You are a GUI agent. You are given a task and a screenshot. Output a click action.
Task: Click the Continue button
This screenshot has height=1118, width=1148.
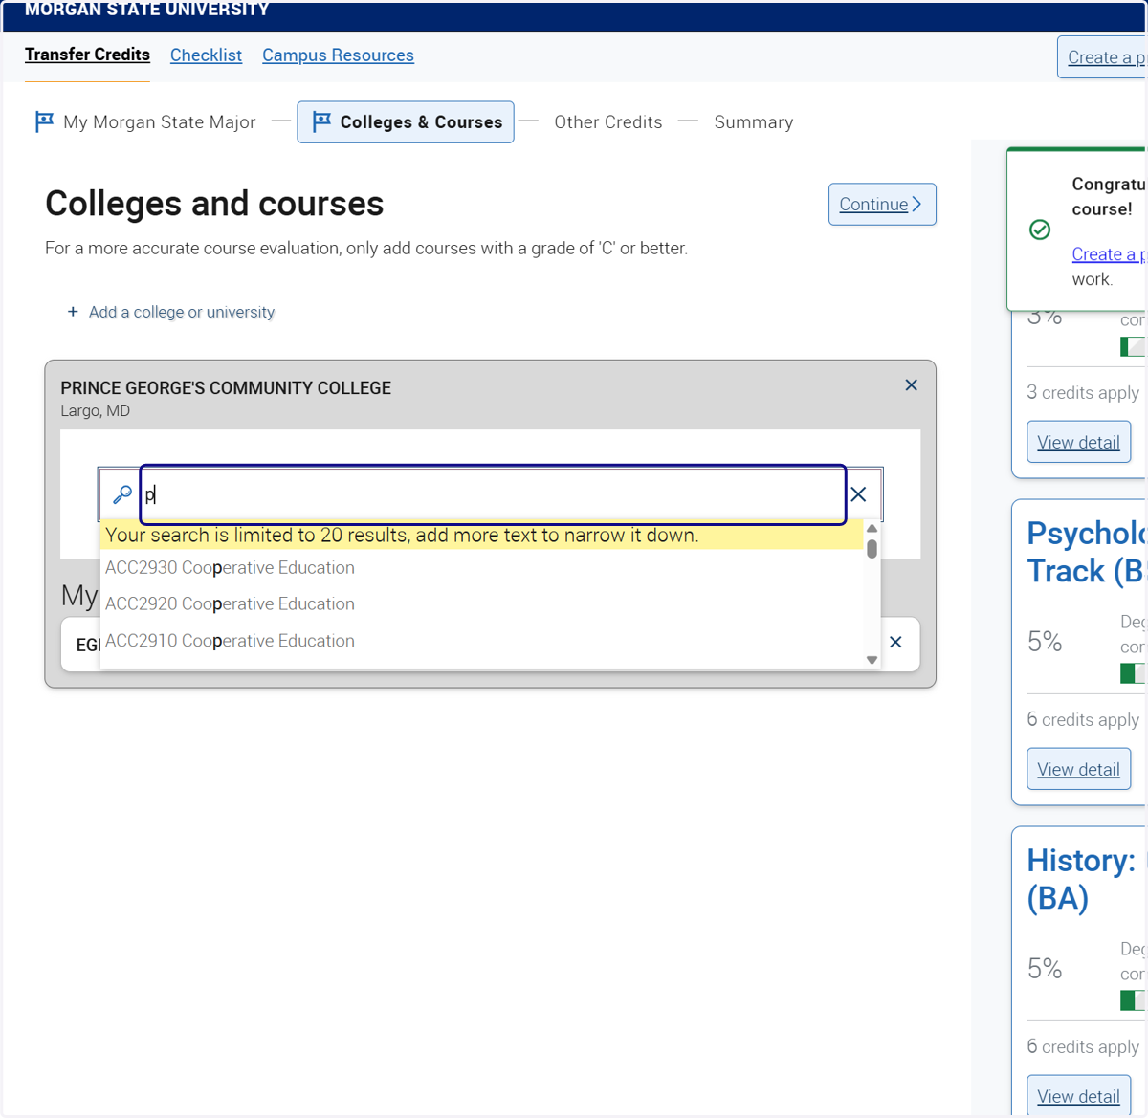(x=882, y=204)
